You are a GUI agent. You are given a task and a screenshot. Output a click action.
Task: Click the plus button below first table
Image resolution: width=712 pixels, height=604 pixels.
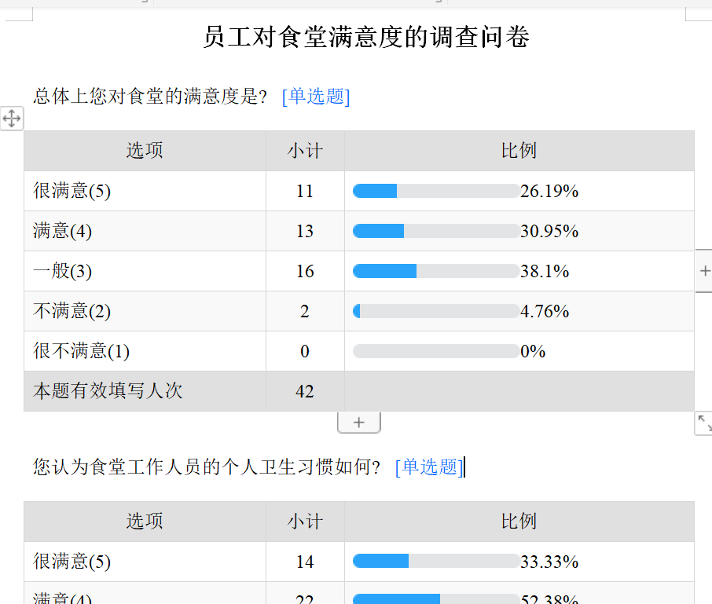[x=359, y=423]
